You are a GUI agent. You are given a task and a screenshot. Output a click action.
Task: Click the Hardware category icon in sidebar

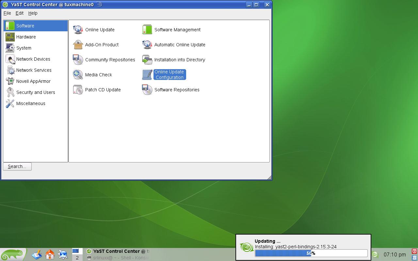pyautogui.click(x=10, y=37)
